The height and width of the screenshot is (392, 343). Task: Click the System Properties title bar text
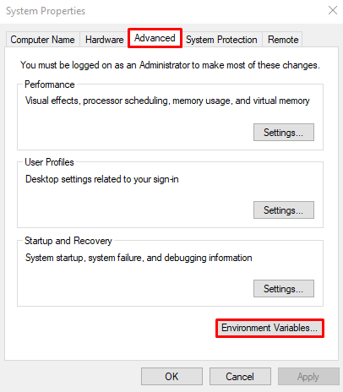tap(46, 11)
